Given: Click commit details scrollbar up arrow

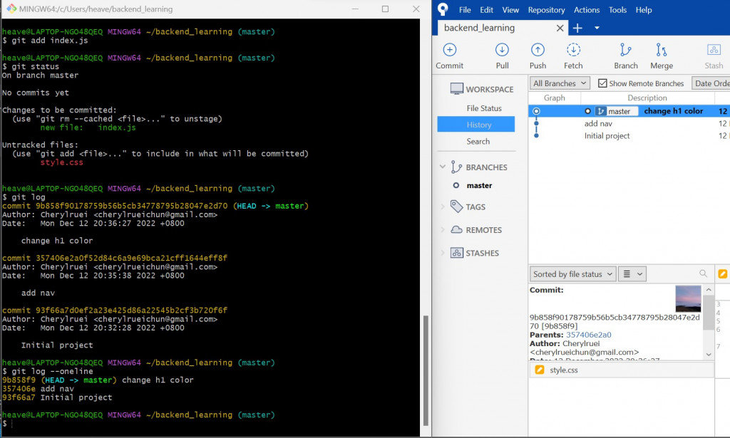Looking at the screenshot, I should click(709, 289).
